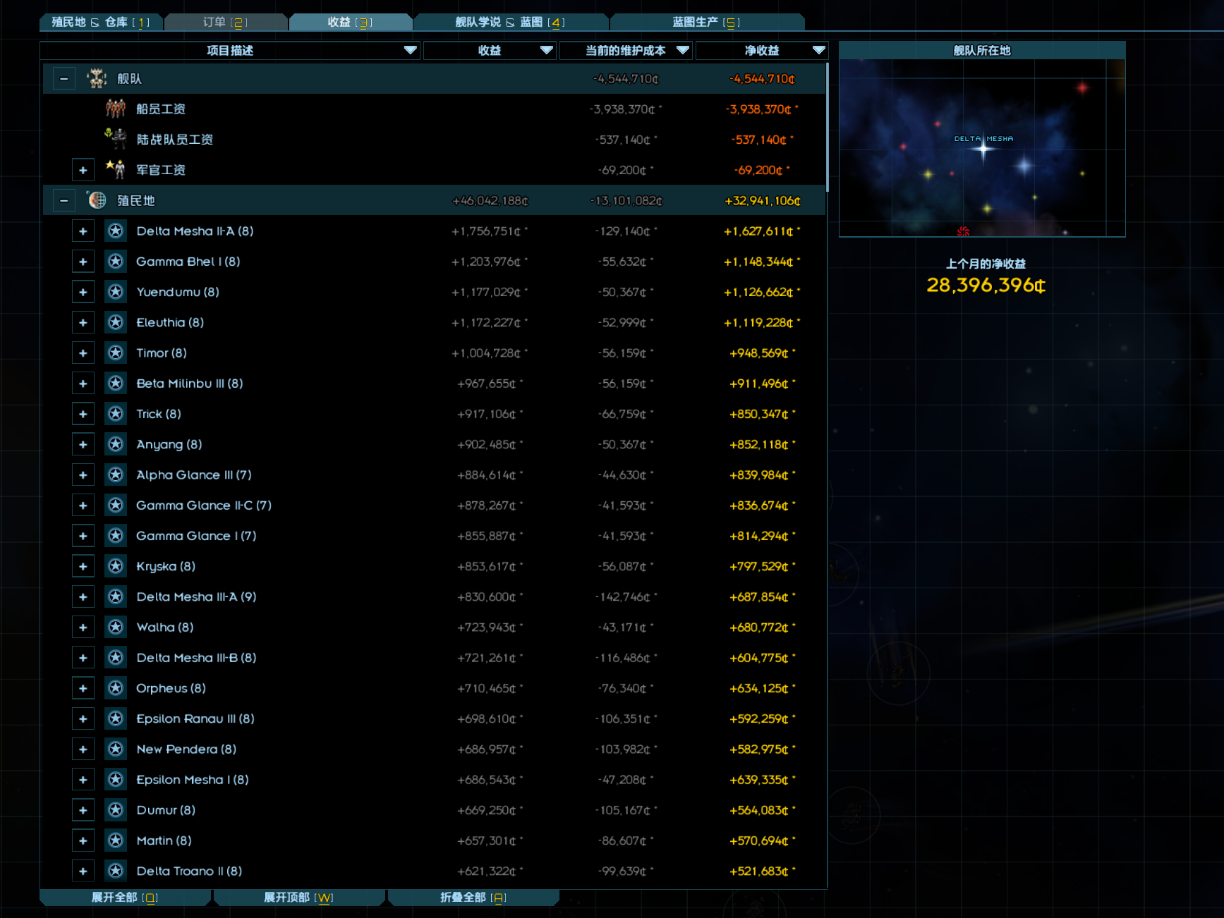
Task: Click the officer salary icon
Action: [116, 169]
